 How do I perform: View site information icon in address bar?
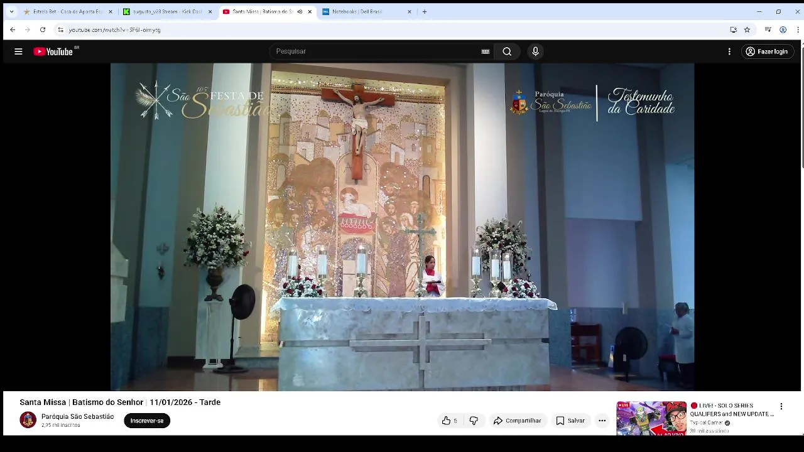click(60, 30)
